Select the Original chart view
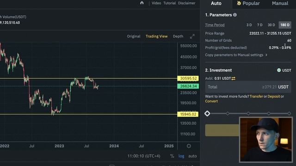Image resolution: width=296 pixels, height=166 pixels. pos(134,36)
